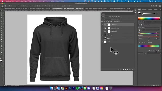This screenshot has height=91, width=162.
Task: Open the Window menu
Action: (x=57, y=1)
